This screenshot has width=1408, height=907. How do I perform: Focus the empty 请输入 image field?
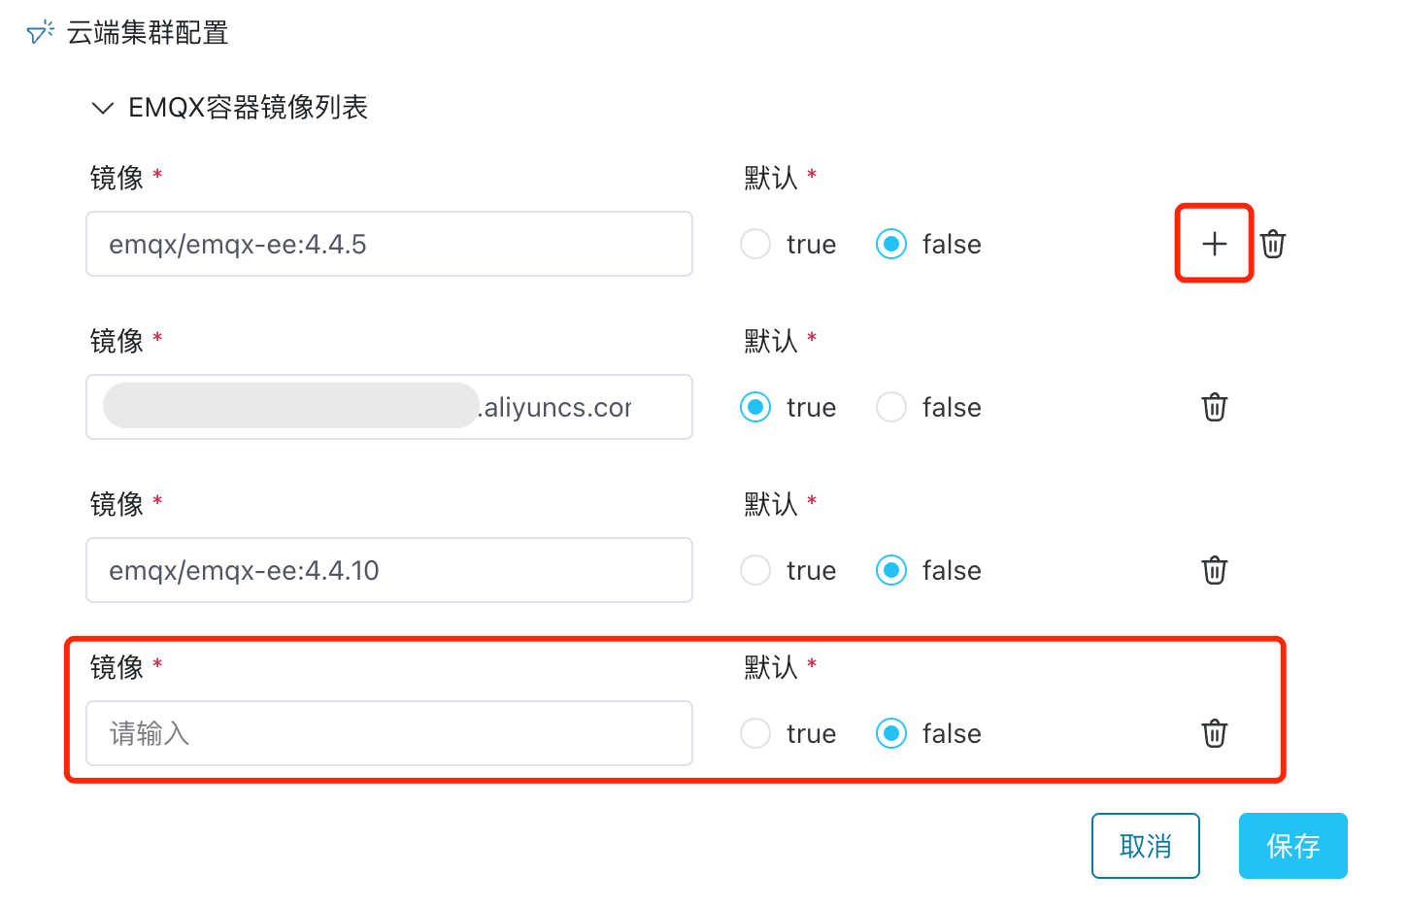coord(388,733)
